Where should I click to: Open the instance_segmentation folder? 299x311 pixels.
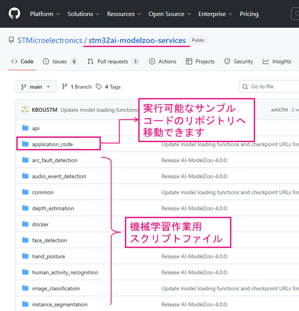59,305
